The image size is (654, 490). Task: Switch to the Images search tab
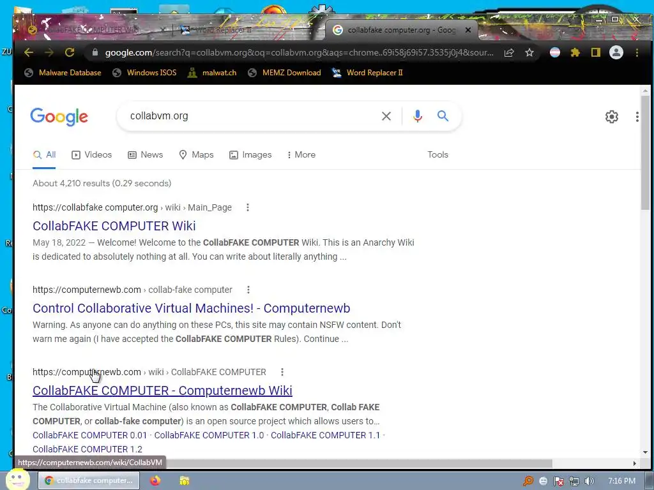coord(250,154)
